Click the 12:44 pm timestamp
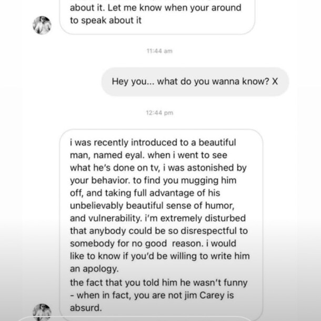321x321 pixels. (159, 113)
